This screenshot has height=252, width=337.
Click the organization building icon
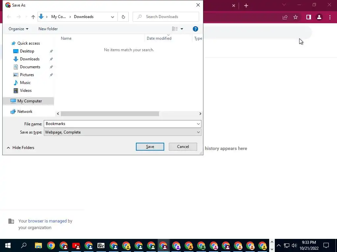(11, 221)
